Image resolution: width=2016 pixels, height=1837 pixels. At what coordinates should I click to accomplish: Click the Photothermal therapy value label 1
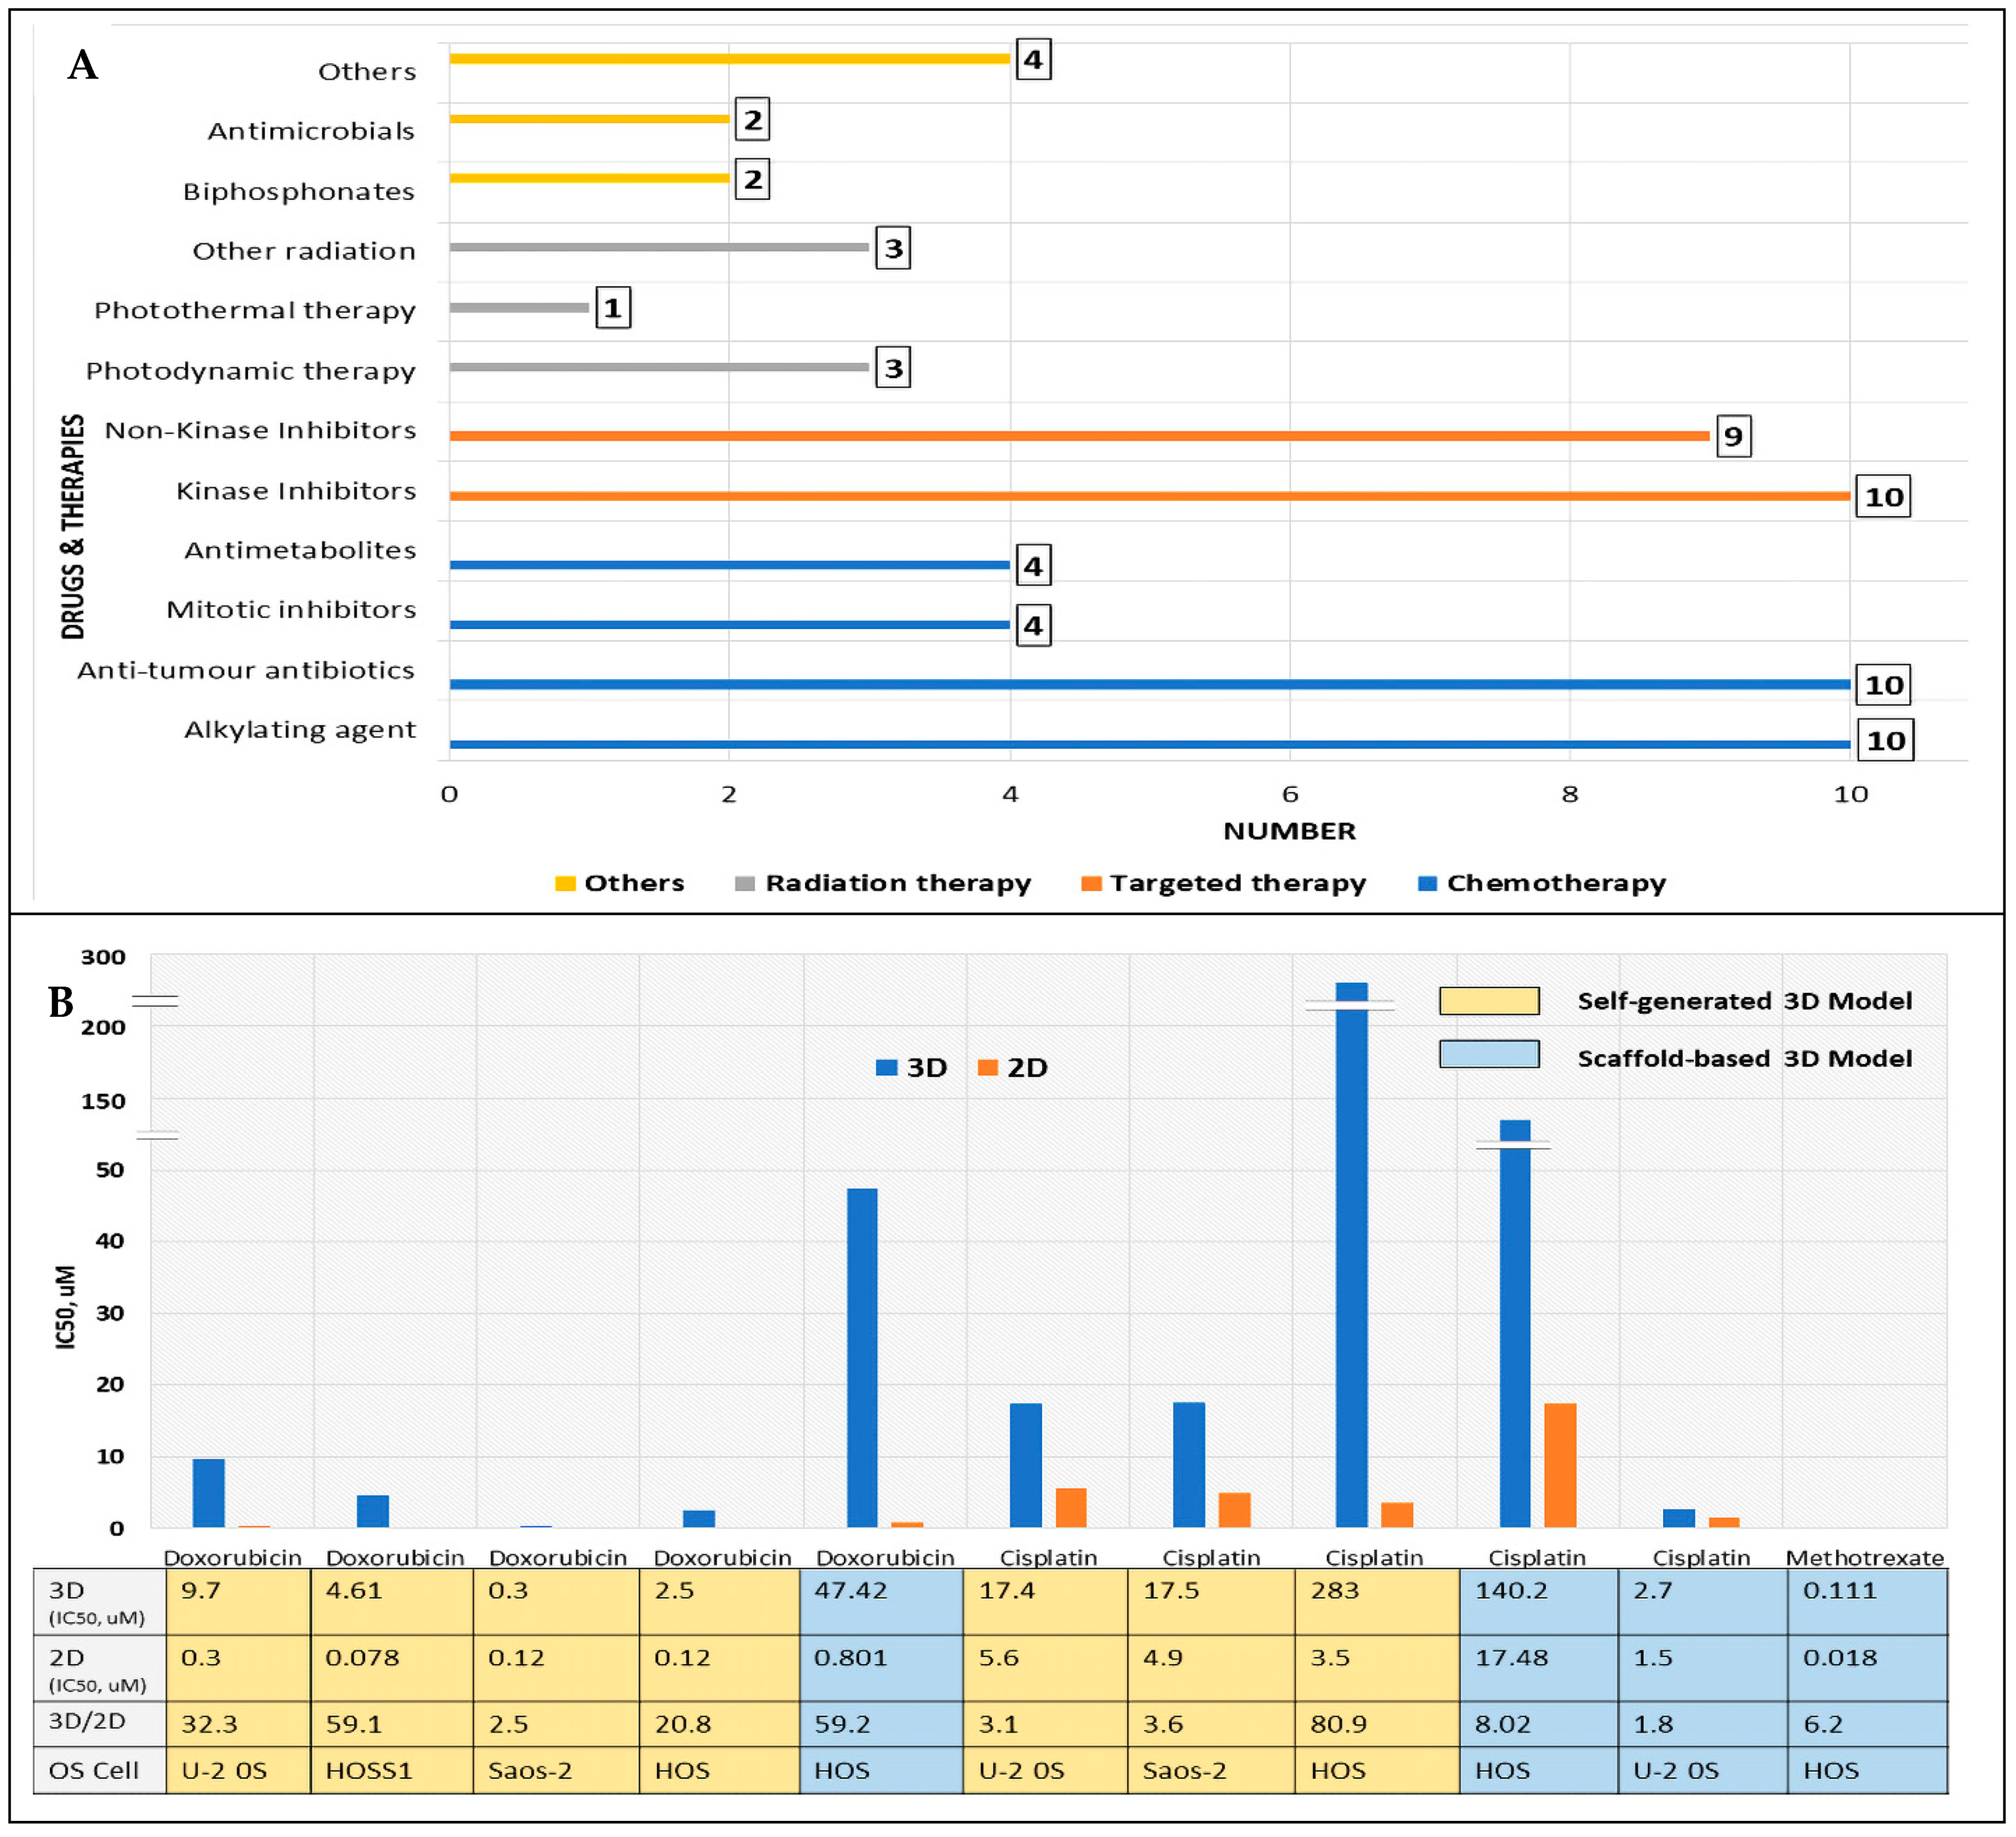[613, 307]
